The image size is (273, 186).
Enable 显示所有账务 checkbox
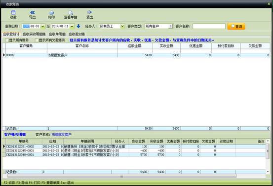7,40
